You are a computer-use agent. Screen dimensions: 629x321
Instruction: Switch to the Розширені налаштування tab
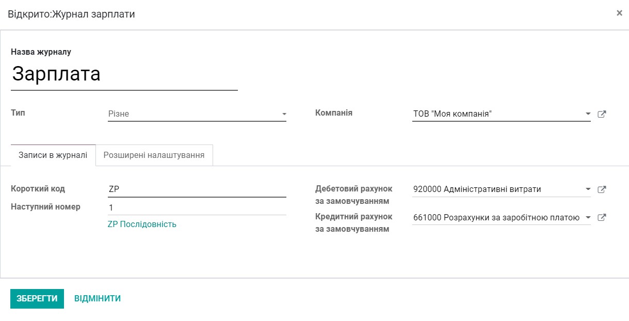coord(153,155)
